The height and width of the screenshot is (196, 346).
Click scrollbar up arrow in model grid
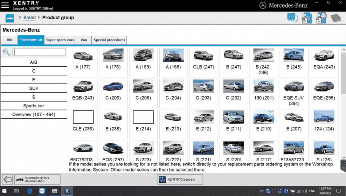click(x=343, y=50)
